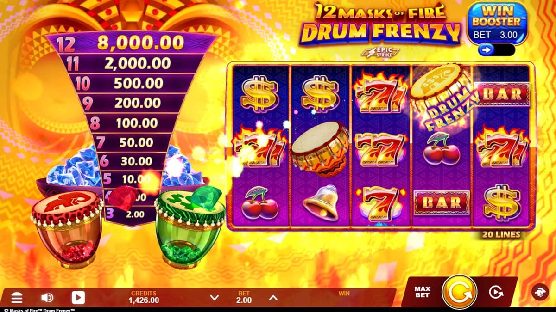Click the credits balance display
Screen dimensions: 556x312
[144, 297]
